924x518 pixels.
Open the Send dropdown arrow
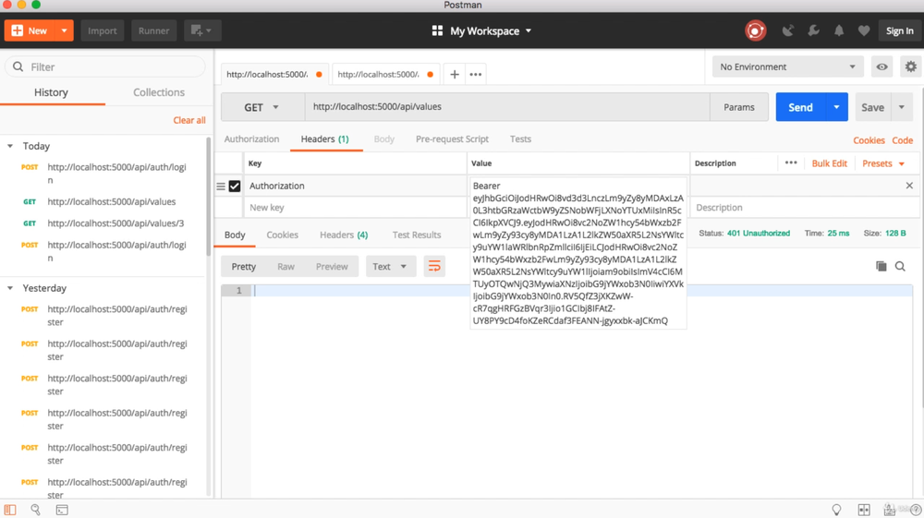pyautogui.click(x=836, y=107)
